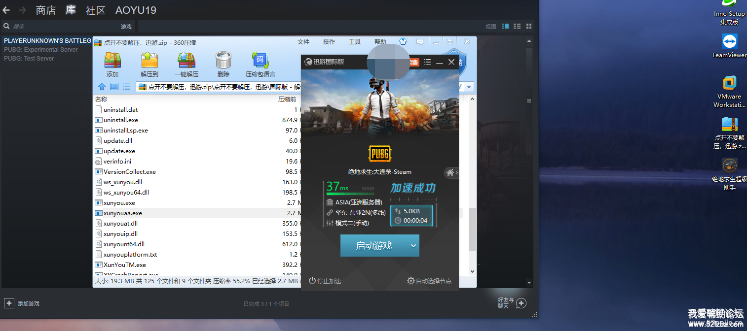Open the 工具 menu in 360压缩
The width and height of the screenshot is (747, 331).
[x=355, y=42]
